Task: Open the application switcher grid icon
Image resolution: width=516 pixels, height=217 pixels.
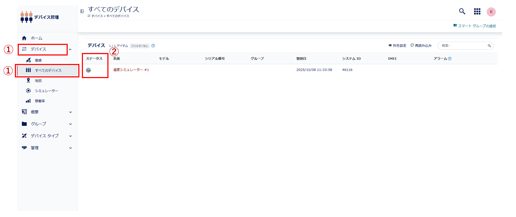Action: (x=477, y=11)
